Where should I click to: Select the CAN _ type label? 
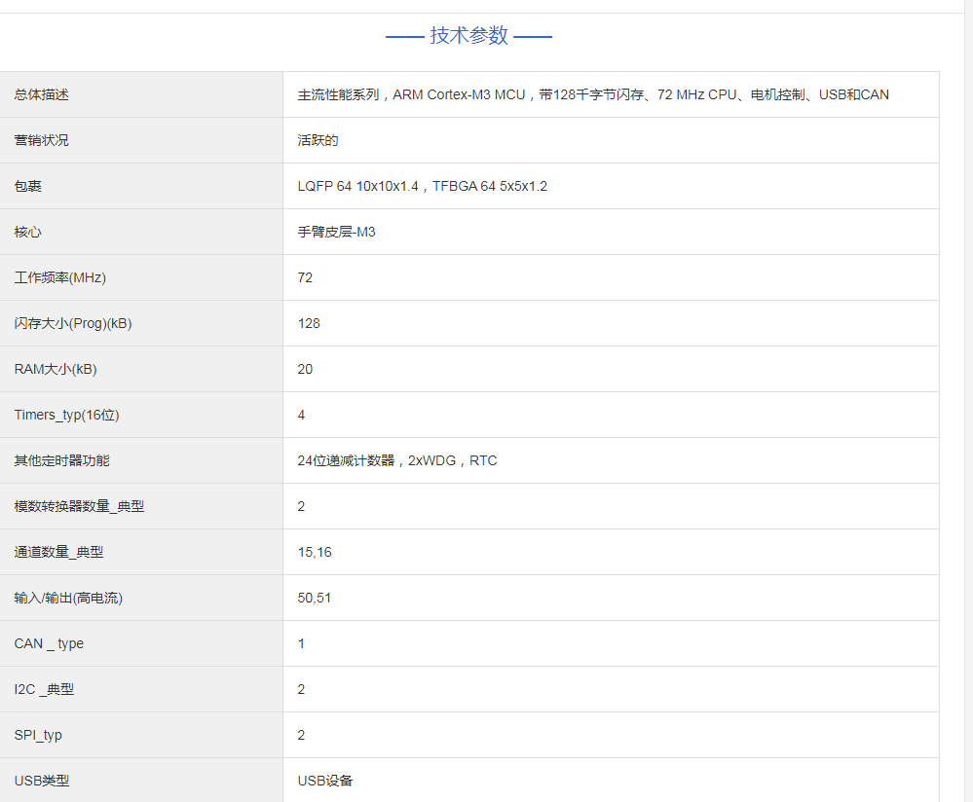click(49, 643)
